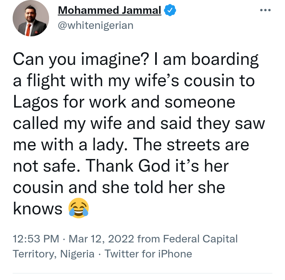Click the Mohammed Jammal display name

coord(109,11)
